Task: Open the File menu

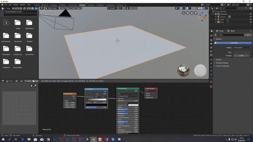Action: click(x=6, y=5)
